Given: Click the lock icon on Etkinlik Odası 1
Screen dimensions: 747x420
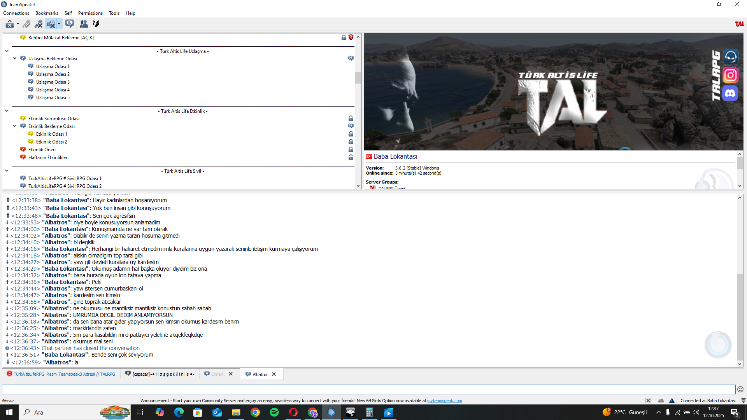Looking at the screenshot, I should click(x=351, y=134).
